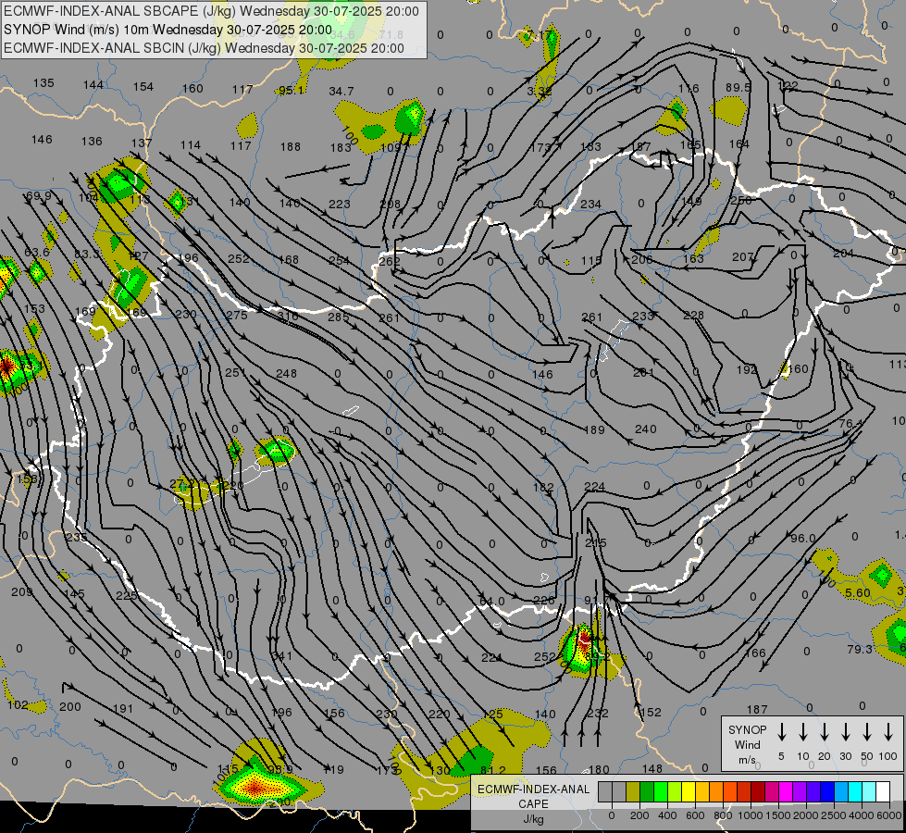Screen dimensions: 906x833
Task: Pick the deep blue swatch before 2500
Action: (x=826, y=792)
